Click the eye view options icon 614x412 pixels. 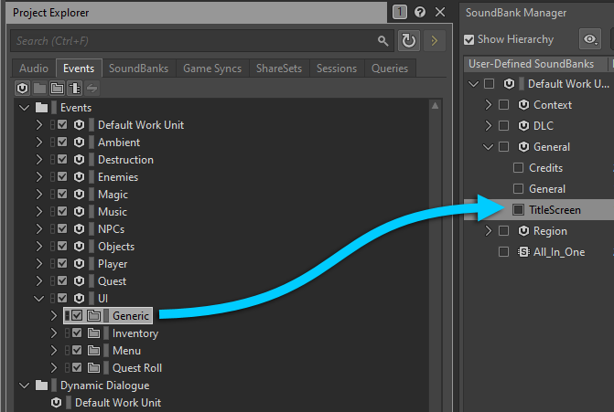(590, 39)
